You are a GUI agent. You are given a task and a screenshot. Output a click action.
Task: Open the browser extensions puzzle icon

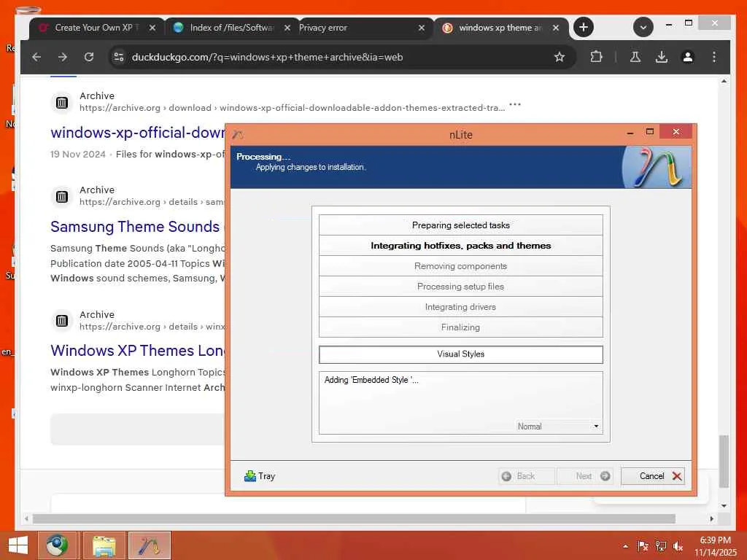click(x=596, y=57)
